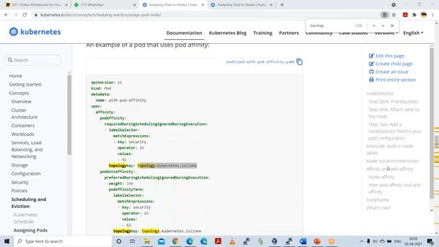
Task: Open the Windows Start menu
Action: (7, 241)
